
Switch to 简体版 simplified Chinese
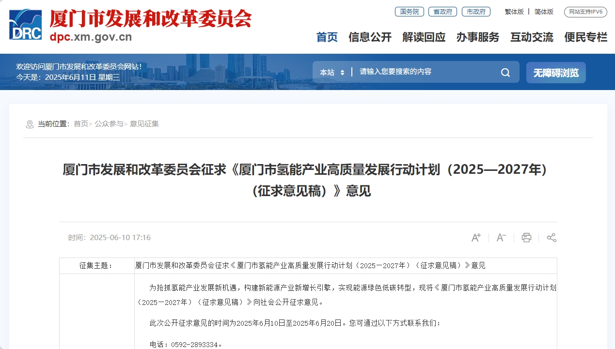pos(544,12)
